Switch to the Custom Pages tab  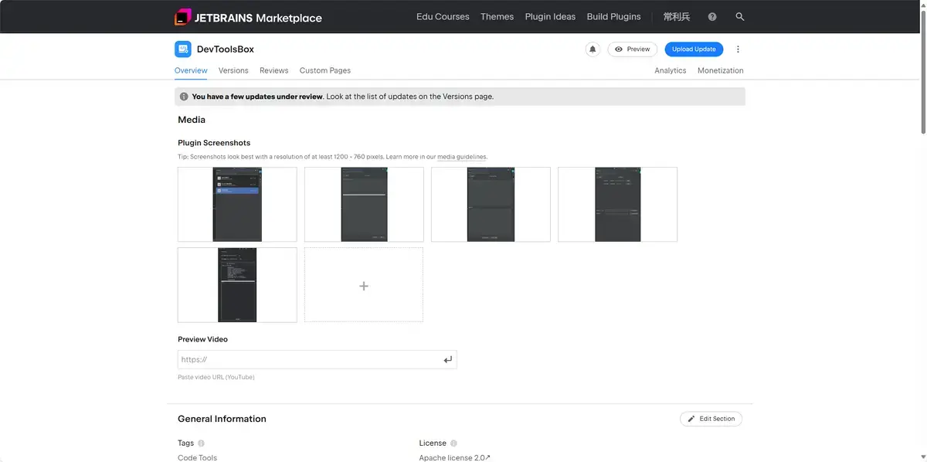point(325,70)
